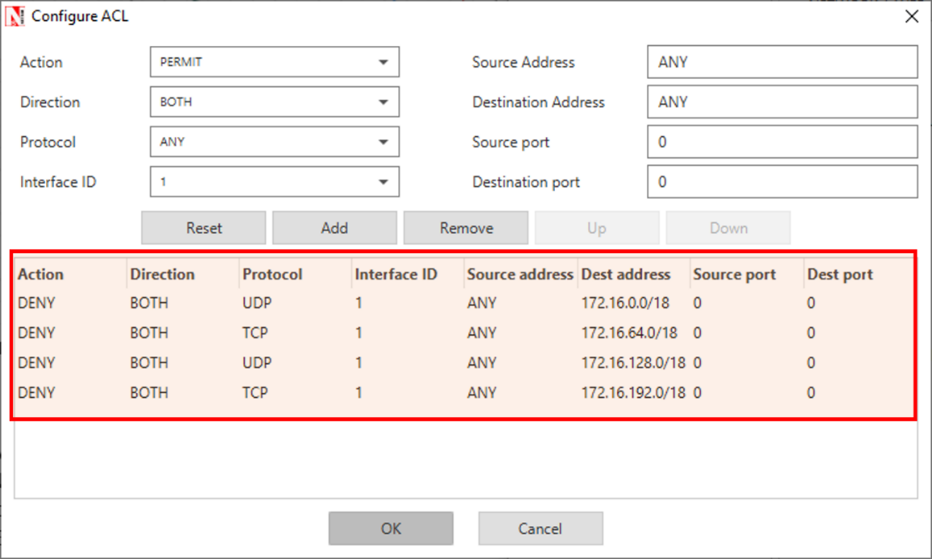Click the Dest address column header

[x=626, y=274]
